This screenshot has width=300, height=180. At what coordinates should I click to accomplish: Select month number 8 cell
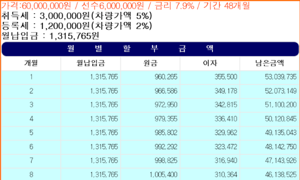(x=31, y=174)
